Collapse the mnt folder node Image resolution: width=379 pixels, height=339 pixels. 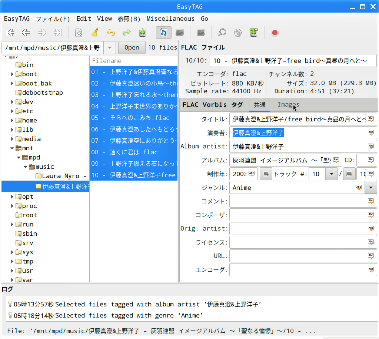[12, 148]
